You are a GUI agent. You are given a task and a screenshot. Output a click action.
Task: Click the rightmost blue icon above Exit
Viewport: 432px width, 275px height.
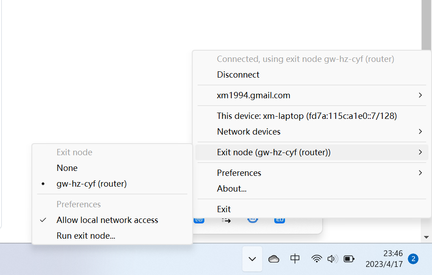coord(279,219)
